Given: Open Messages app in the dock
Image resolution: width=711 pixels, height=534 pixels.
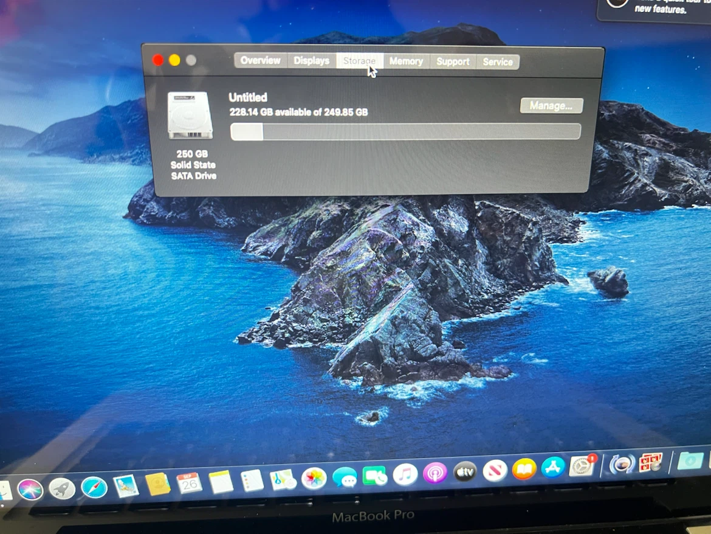Looking at the screenshot, I should pyautogui.click(x=345, y=477).
